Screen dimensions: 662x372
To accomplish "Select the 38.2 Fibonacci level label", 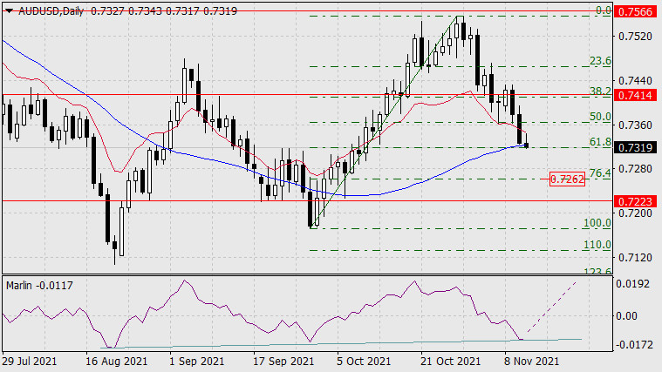I will [x=600, y=91].
